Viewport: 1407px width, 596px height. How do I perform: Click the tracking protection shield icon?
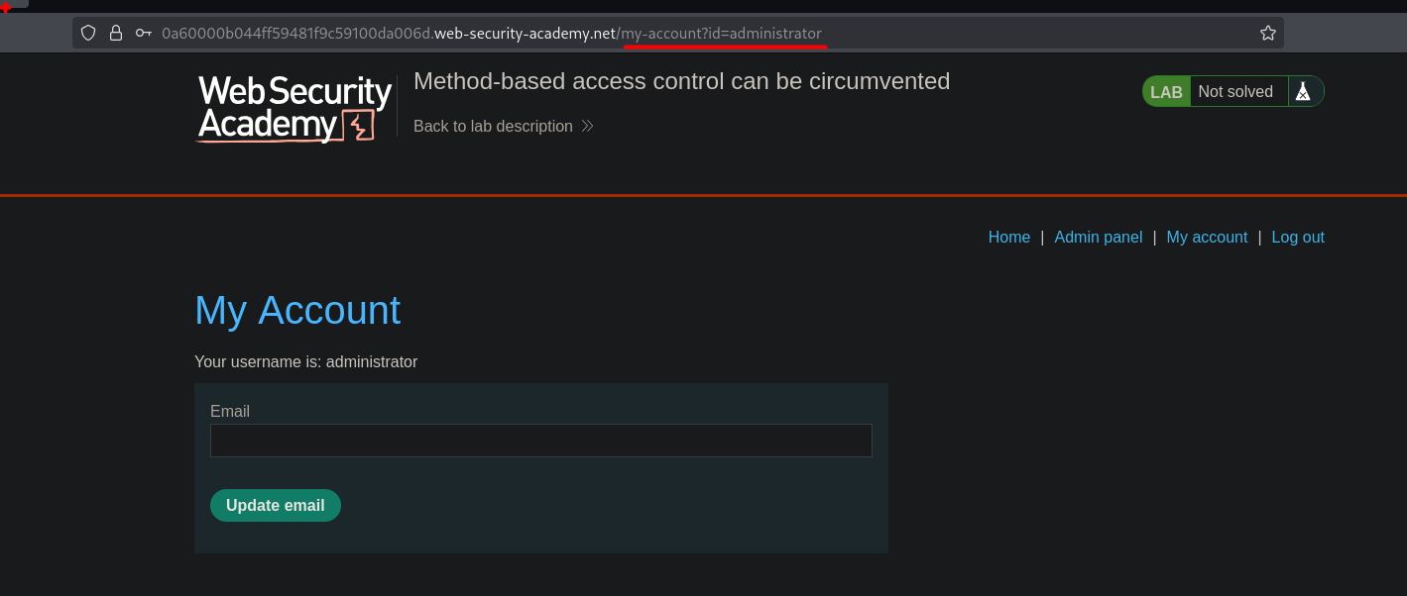pyautogui.click(x=88, y=33)
